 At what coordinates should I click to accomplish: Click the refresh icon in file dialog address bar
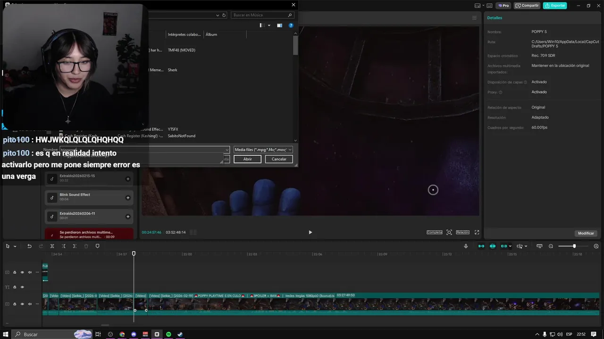[224, 15]
